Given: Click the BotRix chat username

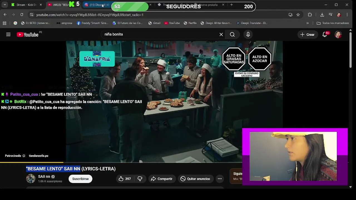Looking at the screenshot, I should pos(20,102).
